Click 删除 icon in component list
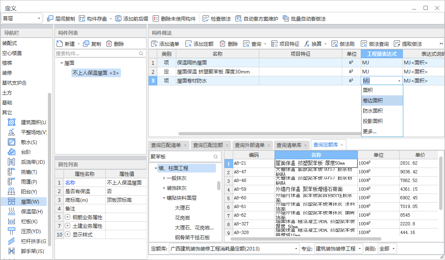 click(x=109, y=44)
